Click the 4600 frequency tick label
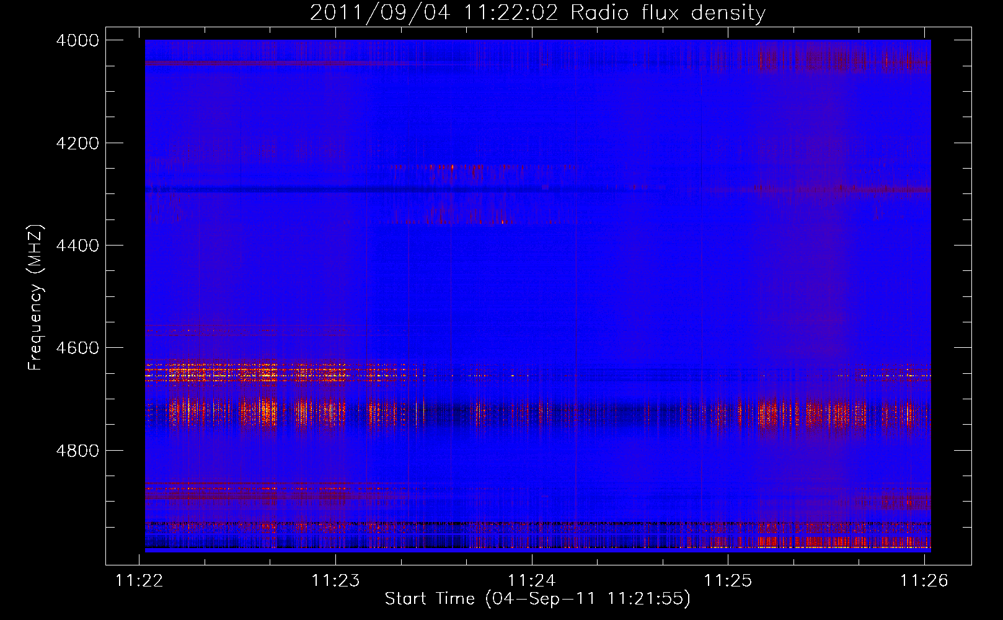The width and height of the screenshot is (1003, 620). (x=77, y=348)
